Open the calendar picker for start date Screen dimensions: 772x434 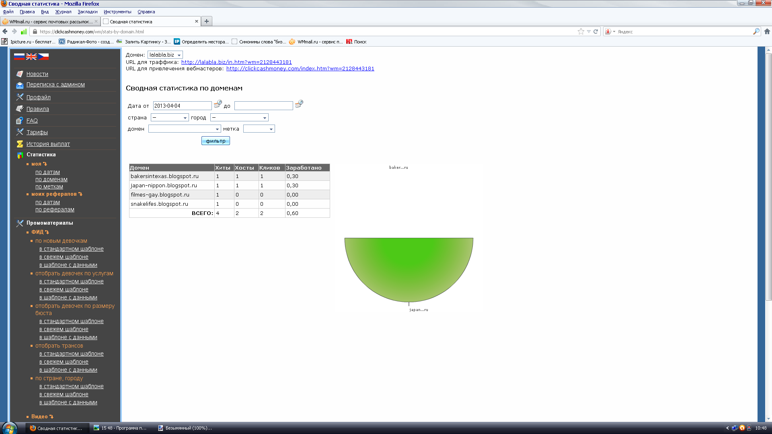coord(218,104)
